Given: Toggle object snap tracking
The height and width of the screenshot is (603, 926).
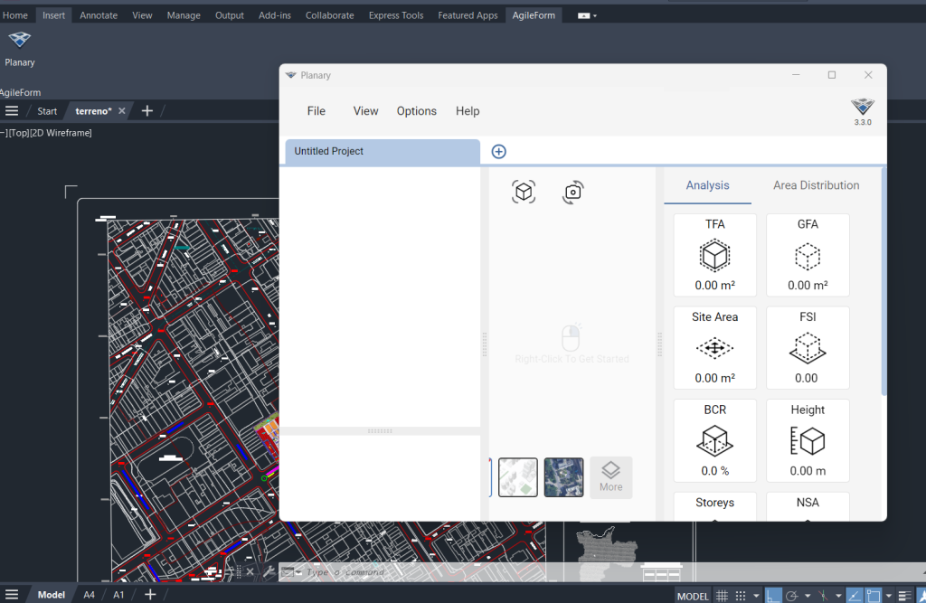Looking at the screenshot, I should tap(855, 596).
